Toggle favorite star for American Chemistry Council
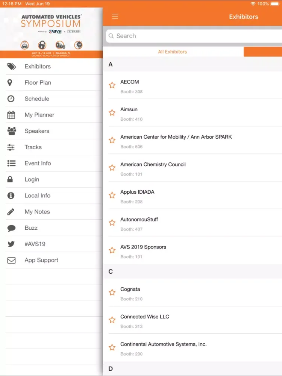Screen dimensions: 282x376 (x=112, y=168)
